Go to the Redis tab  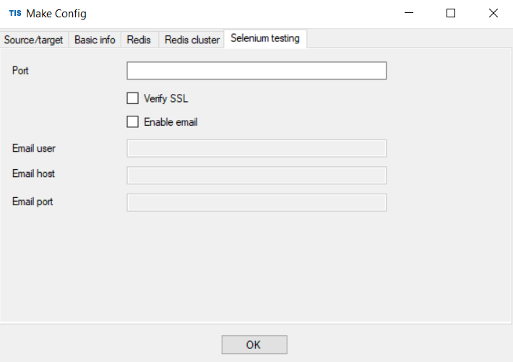(x=139, y=40)
